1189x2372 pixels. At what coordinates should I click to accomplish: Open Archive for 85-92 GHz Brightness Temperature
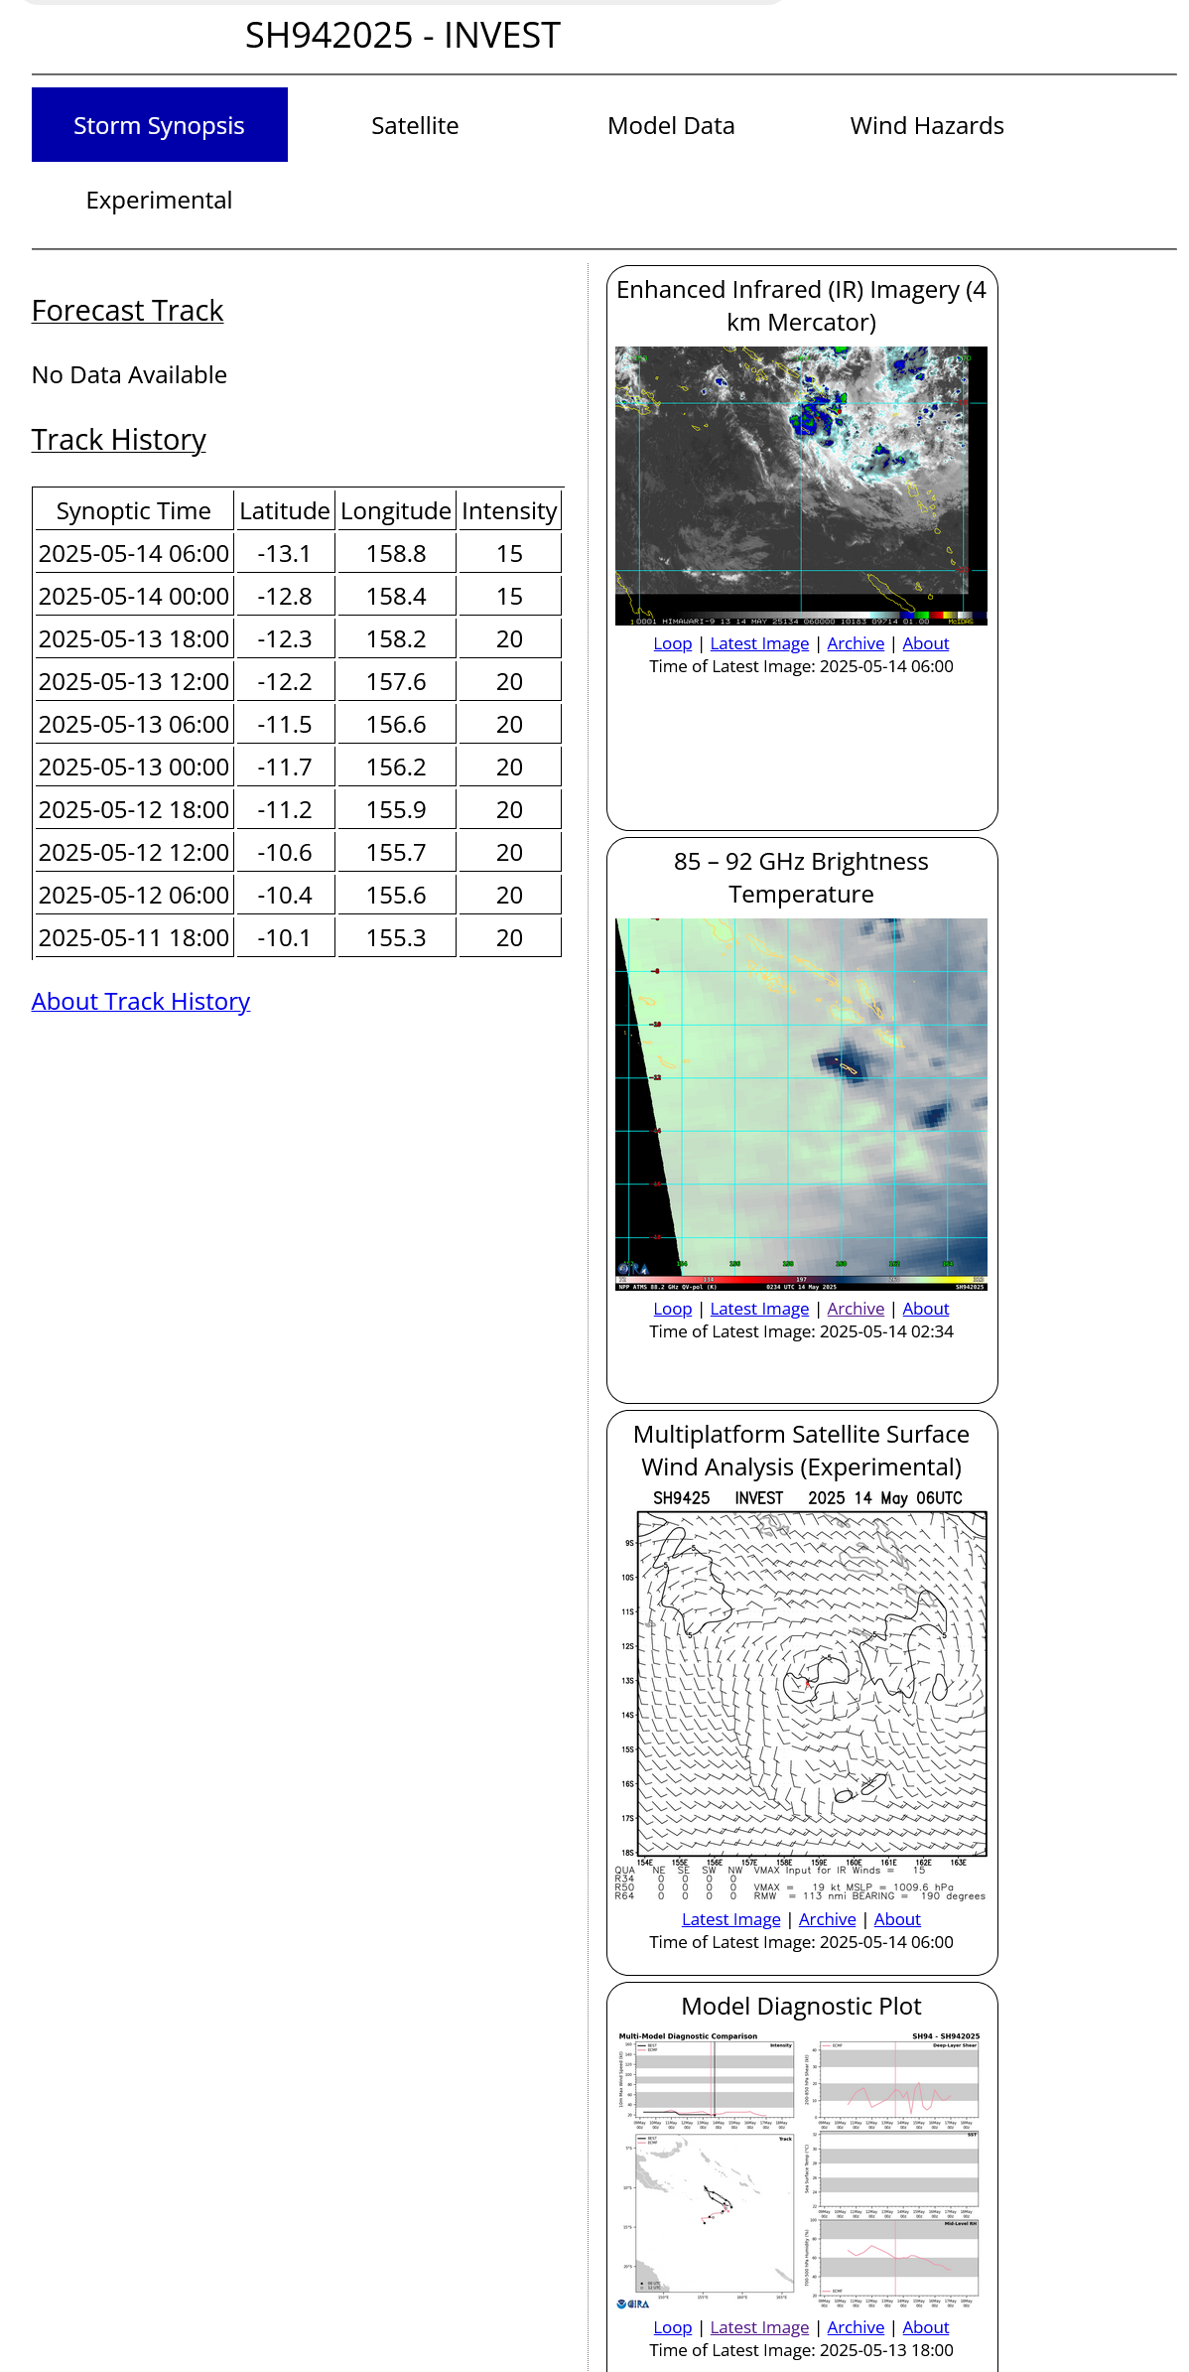coord(856,1309)
